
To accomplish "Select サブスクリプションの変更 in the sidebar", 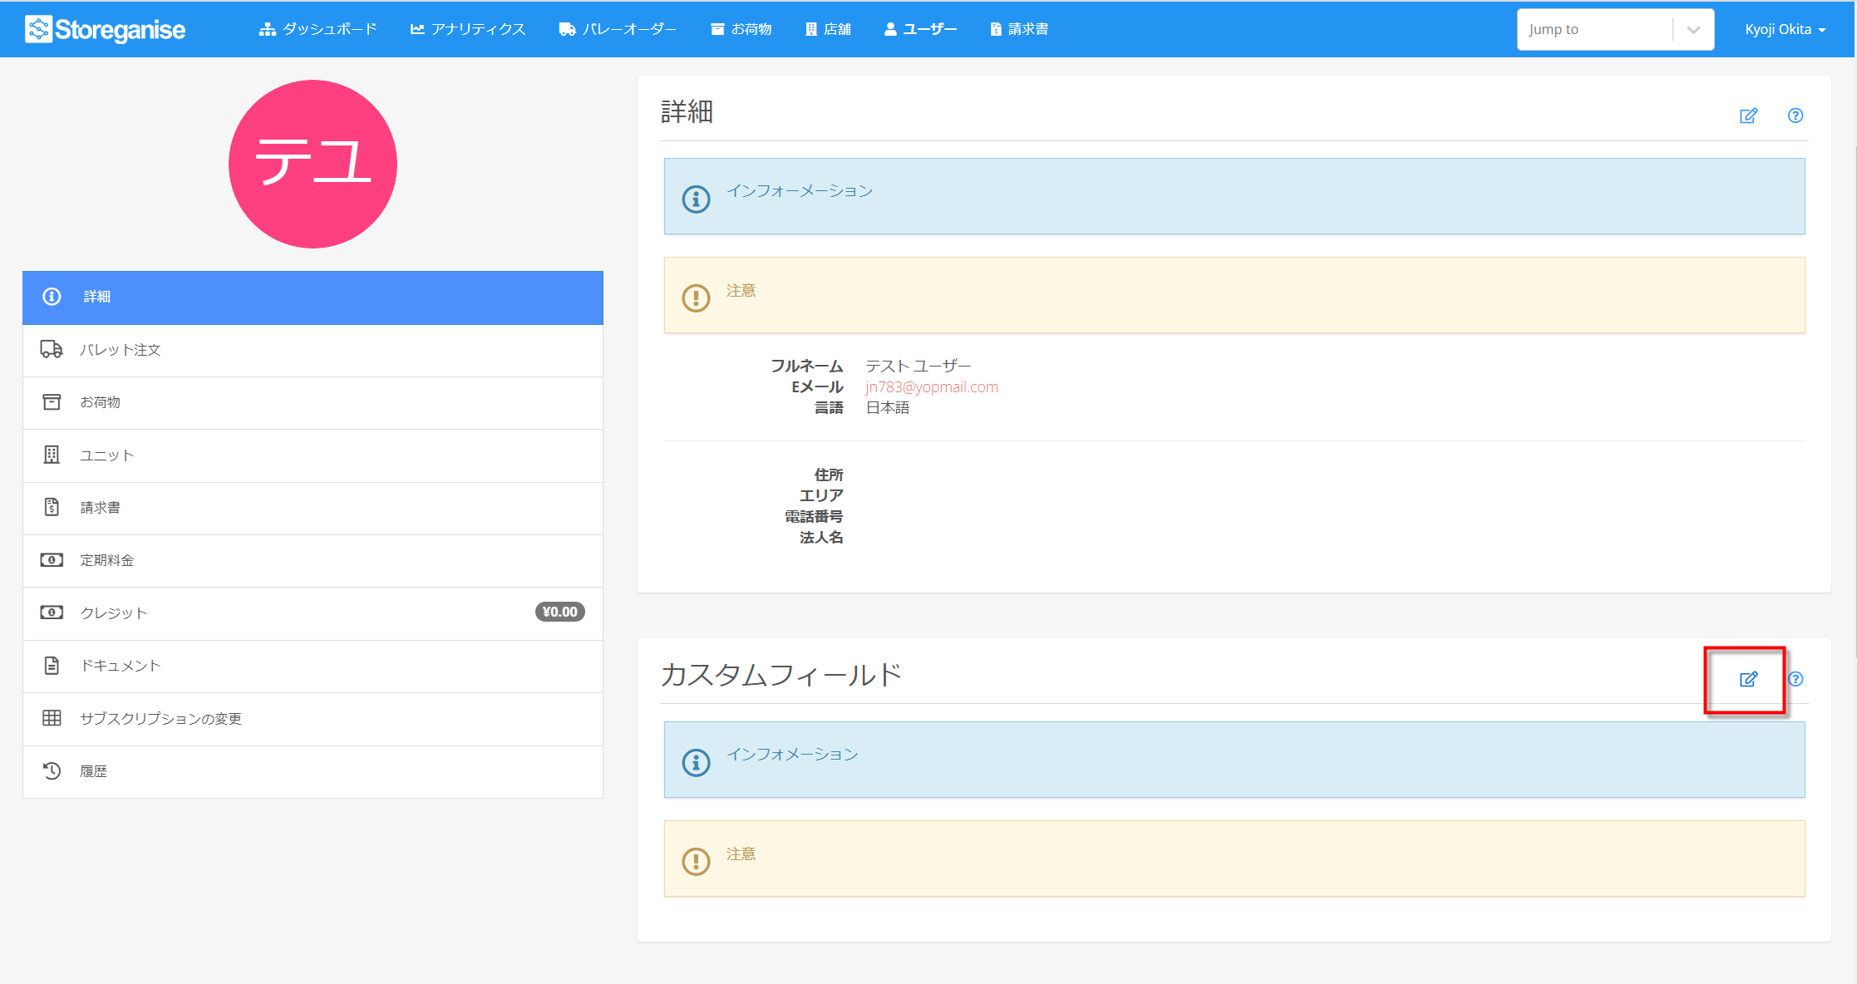I will tap(313, 719).
